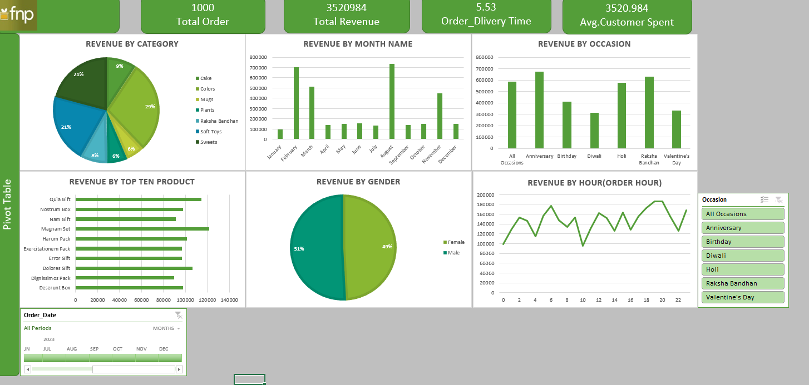Viewport: 809px width, 385px height.
Task: Open the Pivot Table side tab
Action: click(9, 204)
